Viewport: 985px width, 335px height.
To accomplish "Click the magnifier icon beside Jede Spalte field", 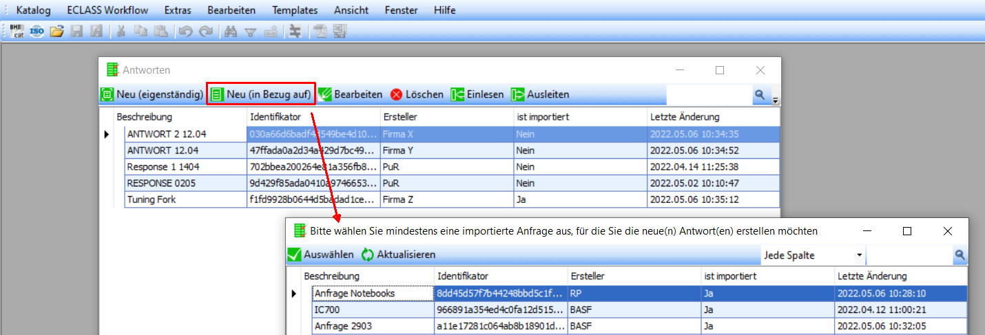I will coord(960,255).
